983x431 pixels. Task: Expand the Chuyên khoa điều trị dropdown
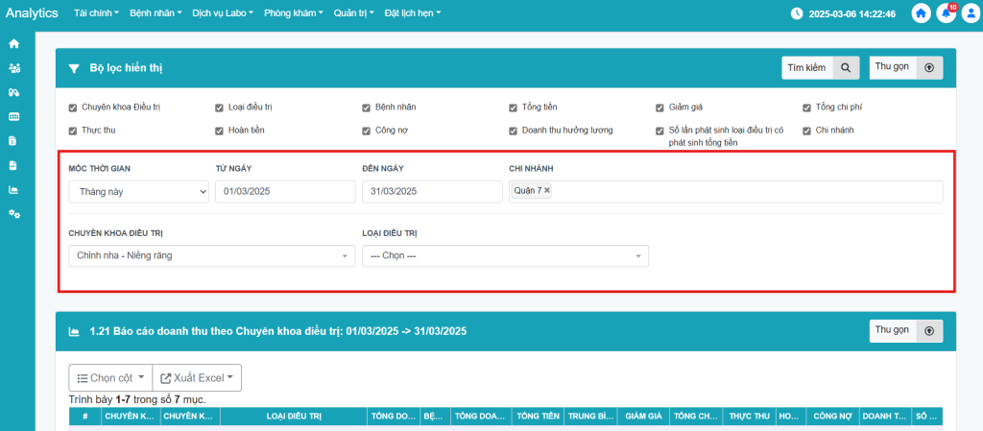211,256
